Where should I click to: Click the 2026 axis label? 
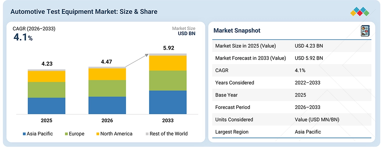point(107,120)
